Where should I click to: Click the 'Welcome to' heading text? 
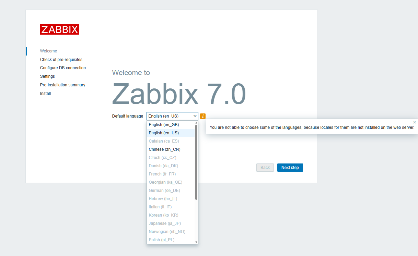coord(131,73)
